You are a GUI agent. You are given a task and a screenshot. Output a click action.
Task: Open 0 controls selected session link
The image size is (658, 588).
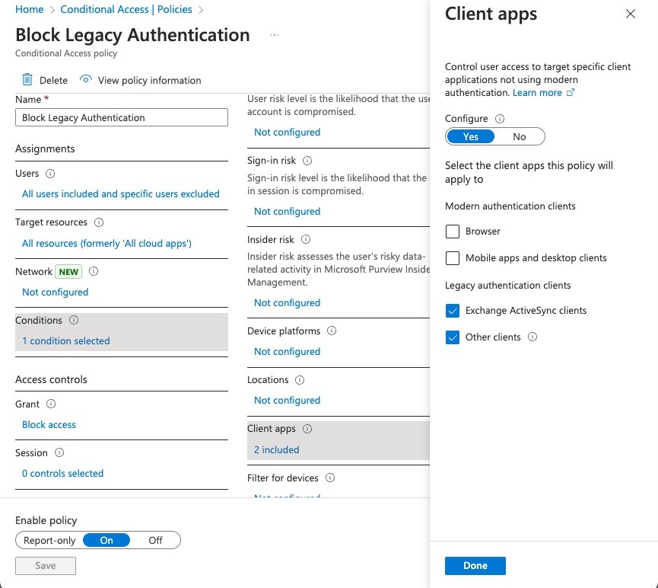click(62, 473)
